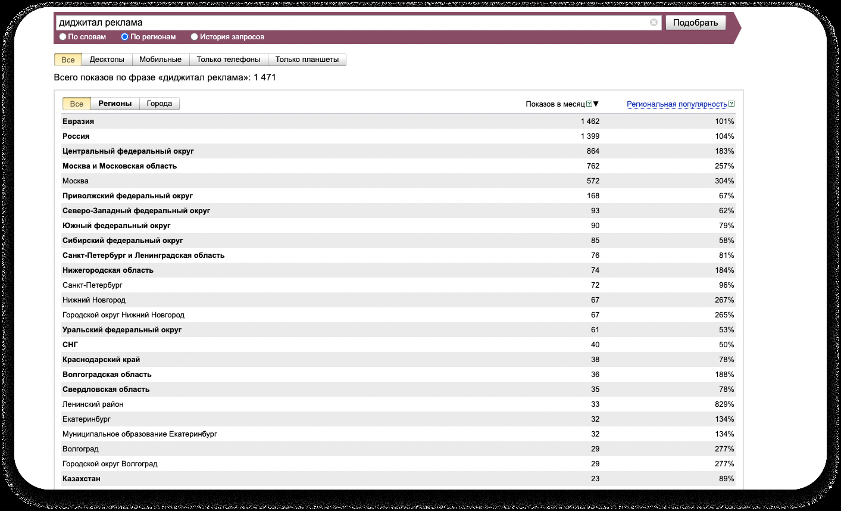Select Сибирский федеральный округ row
This screenshot has height=511, width=841.
click(399, 241)
